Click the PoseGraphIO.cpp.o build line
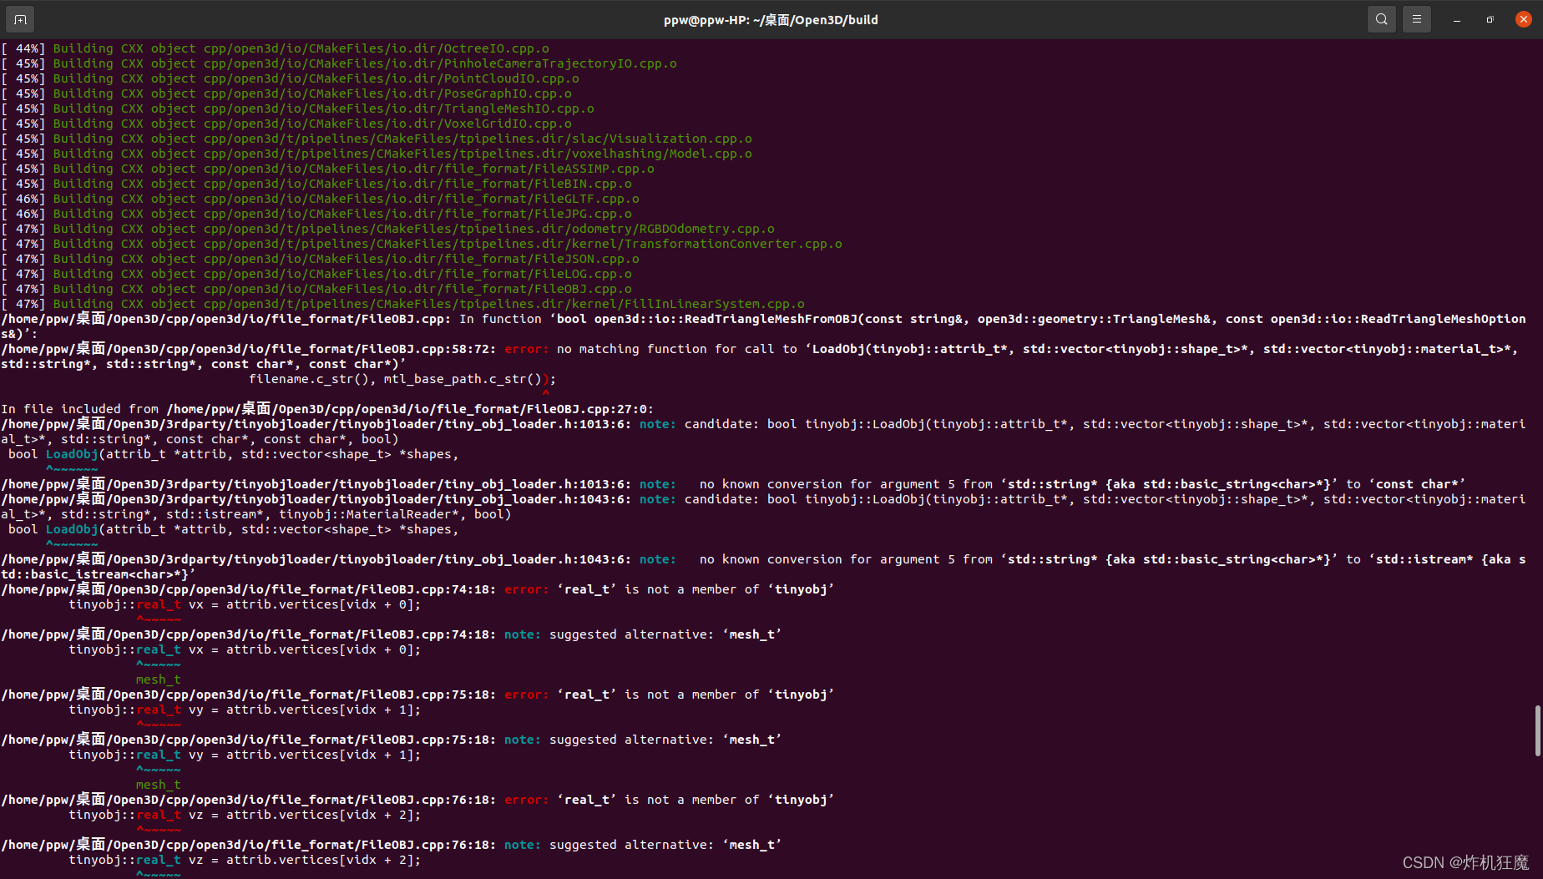 [x=286, y=93]
